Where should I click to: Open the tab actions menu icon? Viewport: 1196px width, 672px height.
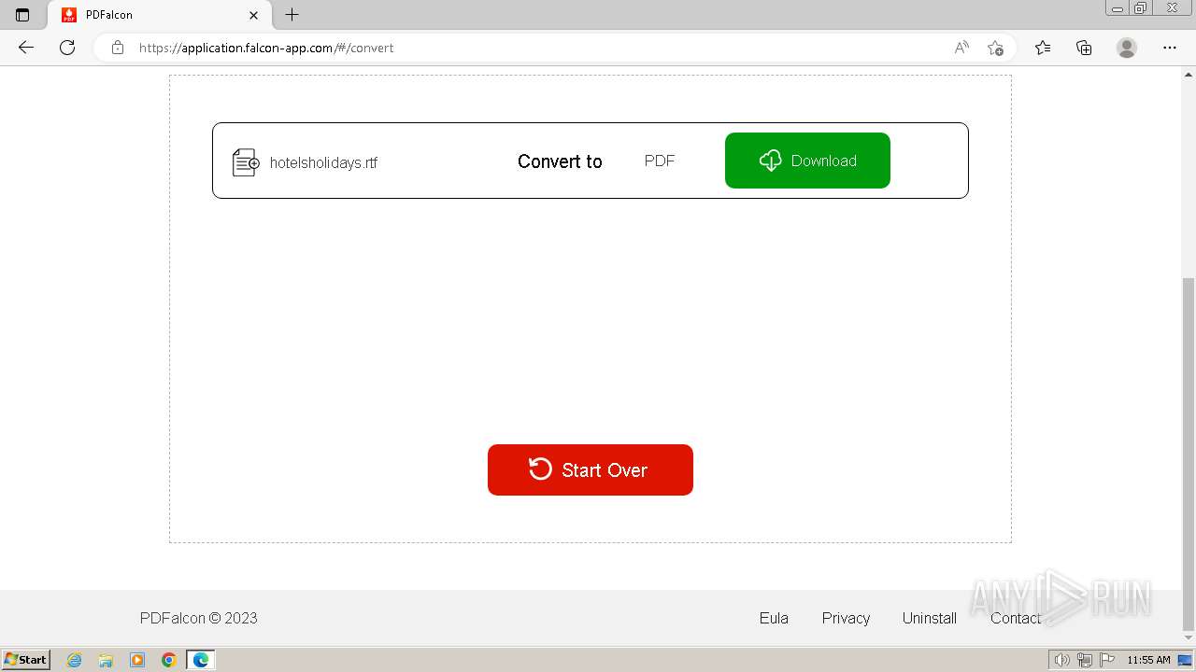pos(22,15)
